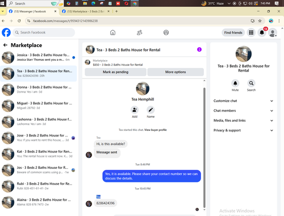Open Chrome icon in taskbar
284x216 pixels.
pos(135,3)
